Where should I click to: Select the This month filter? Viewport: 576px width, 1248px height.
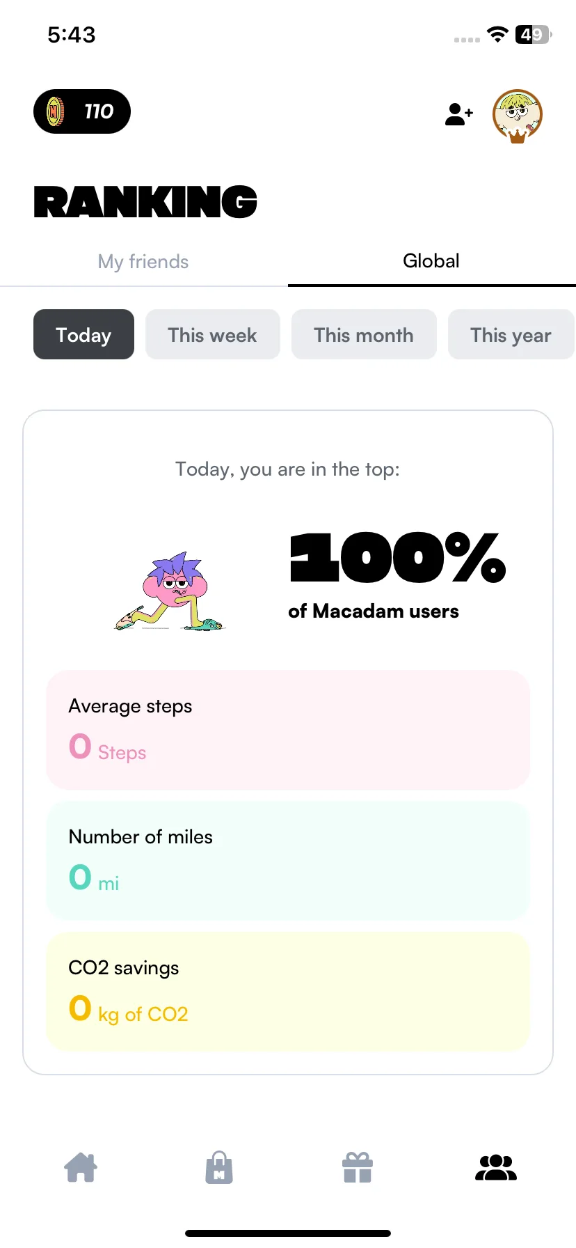point(364,334)
